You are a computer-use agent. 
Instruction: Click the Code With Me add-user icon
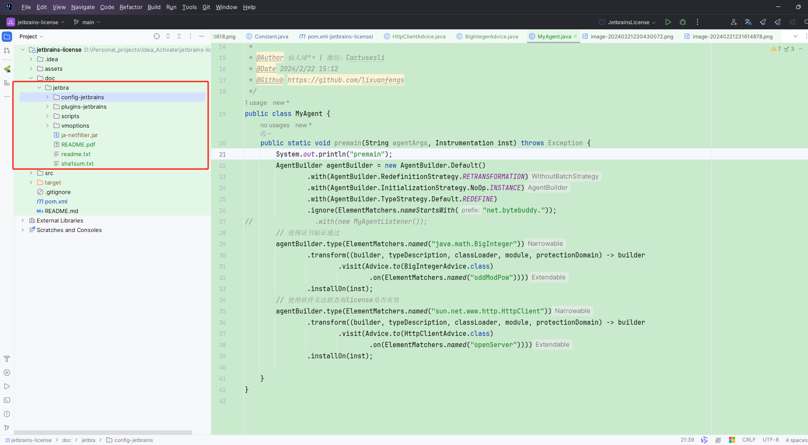click(734, 22)
